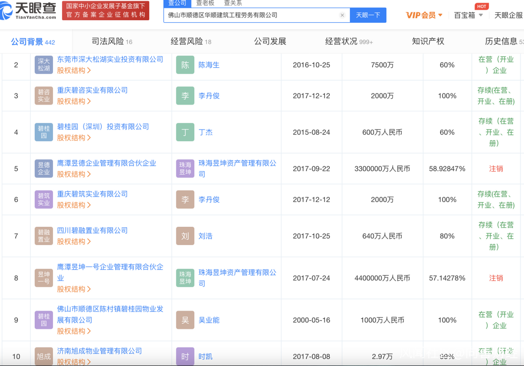Image resolution: width=524 pixels, height=366 pixels.
Task: Click the 吴 avatar icon for 吴业能
Action: [185, 320]
